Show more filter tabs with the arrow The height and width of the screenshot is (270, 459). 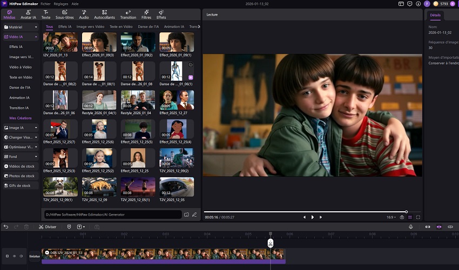(199, 26)
